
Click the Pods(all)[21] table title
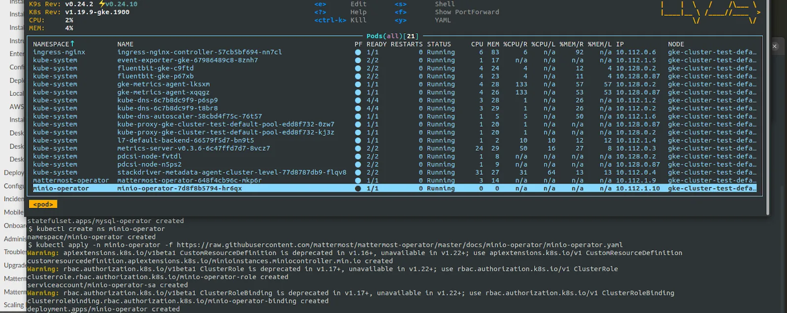coord(393,36)
